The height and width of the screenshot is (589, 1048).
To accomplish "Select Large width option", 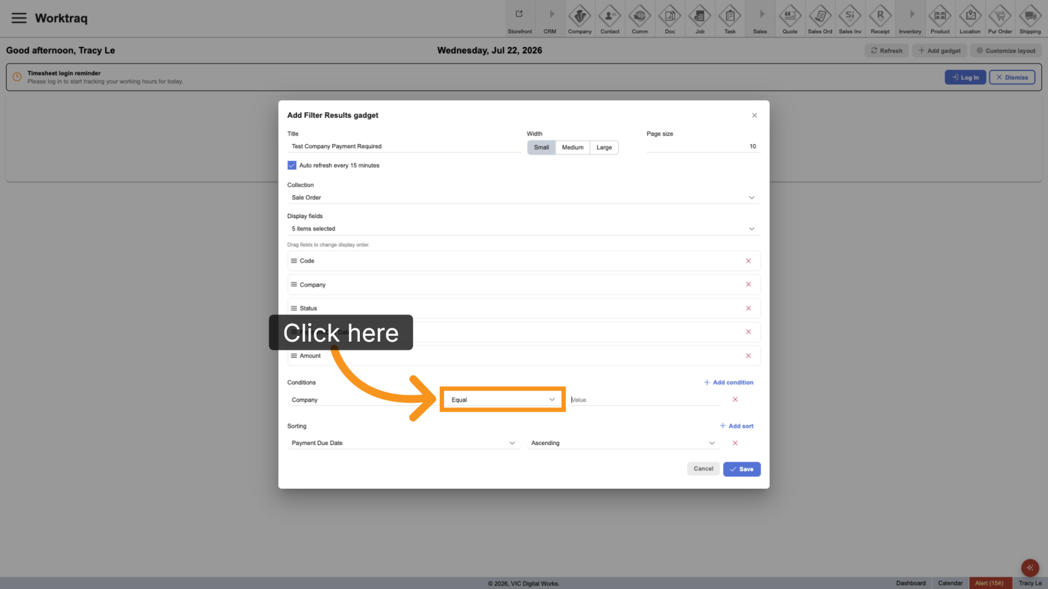I will 604,148.
